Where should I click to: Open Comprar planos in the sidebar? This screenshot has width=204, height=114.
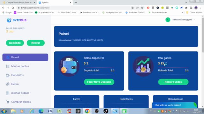21,102
